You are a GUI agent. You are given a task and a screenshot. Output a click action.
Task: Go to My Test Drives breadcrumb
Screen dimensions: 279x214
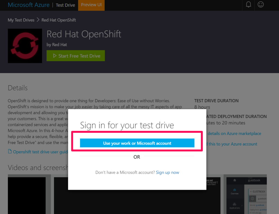click(21, 20)
